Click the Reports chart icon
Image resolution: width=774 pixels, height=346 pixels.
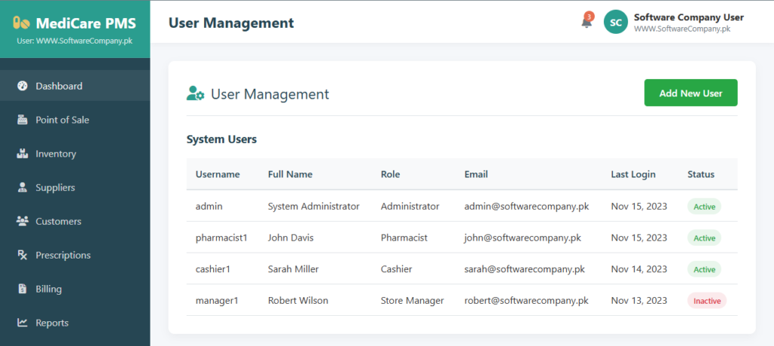(22, 323)
